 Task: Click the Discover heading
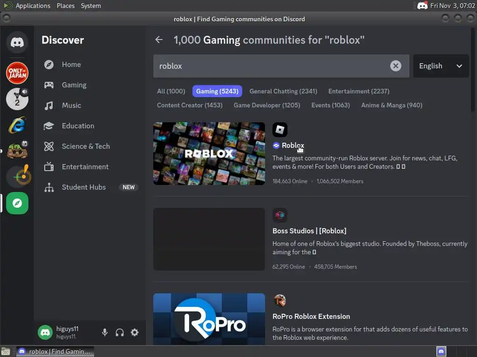(63, 40)
